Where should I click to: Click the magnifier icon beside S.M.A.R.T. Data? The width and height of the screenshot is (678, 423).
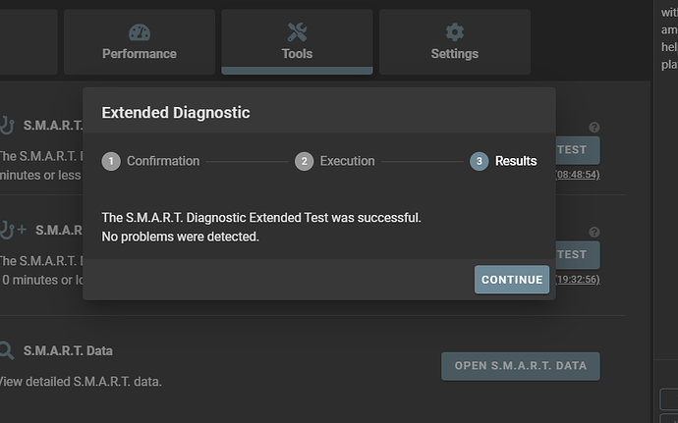(x=6, y=350)
